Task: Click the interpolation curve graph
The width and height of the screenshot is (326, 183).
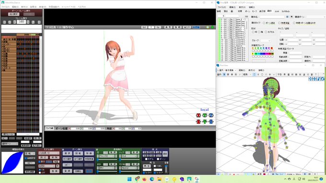Action: point(12,162)
